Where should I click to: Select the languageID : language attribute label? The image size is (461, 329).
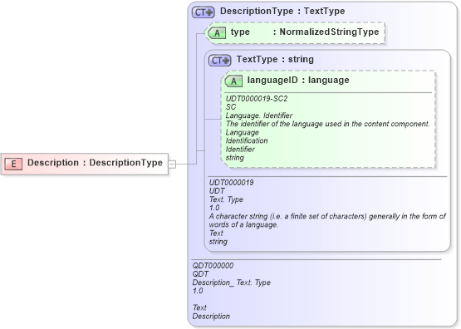[298, 80]
